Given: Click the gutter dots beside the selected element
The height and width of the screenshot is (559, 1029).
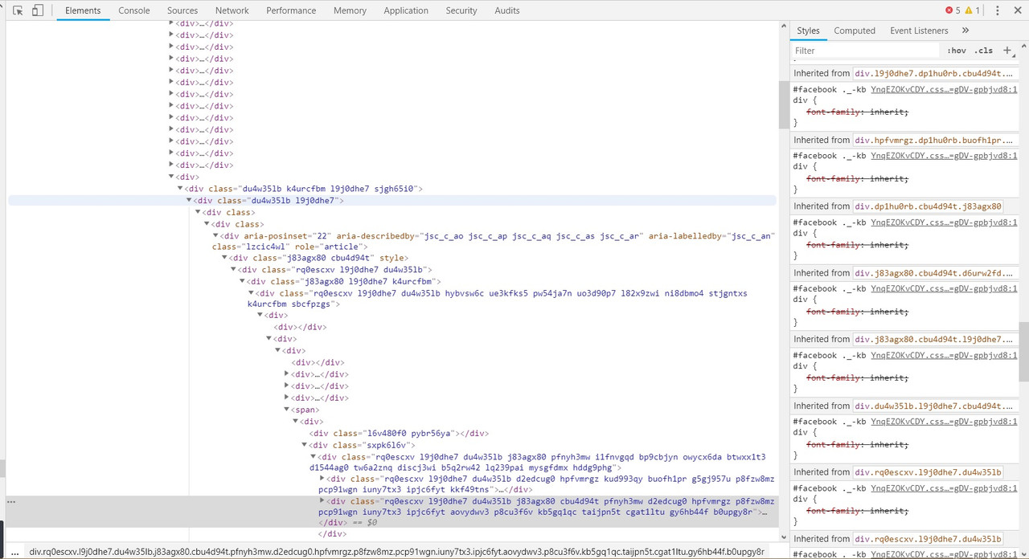Looking at the screenshot, I should (x=11, y=501).
